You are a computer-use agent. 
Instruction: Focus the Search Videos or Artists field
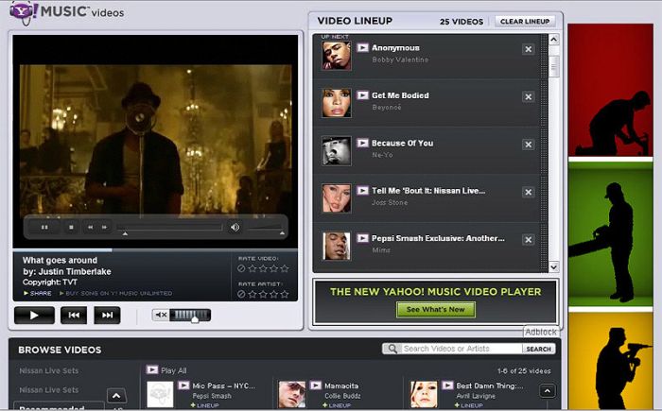[461, 349]
